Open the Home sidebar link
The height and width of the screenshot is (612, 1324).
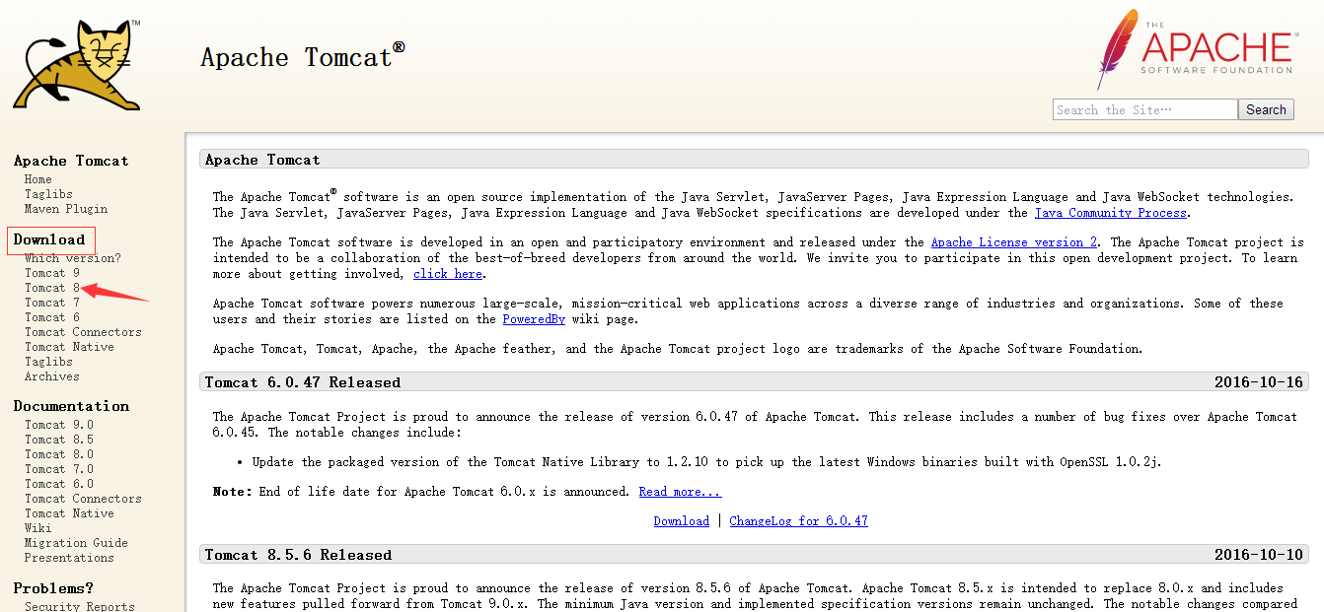tap(38, 179)
